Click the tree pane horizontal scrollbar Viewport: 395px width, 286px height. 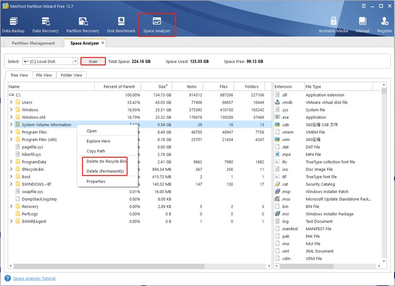109,266
